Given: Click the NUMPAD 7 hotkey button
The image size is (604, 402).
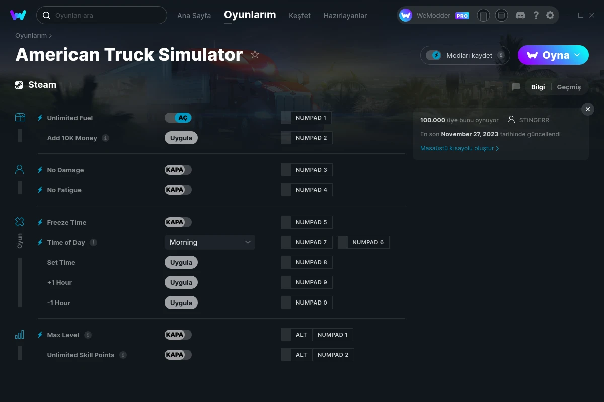Looking at the screenshot, I should coord(312,242).
